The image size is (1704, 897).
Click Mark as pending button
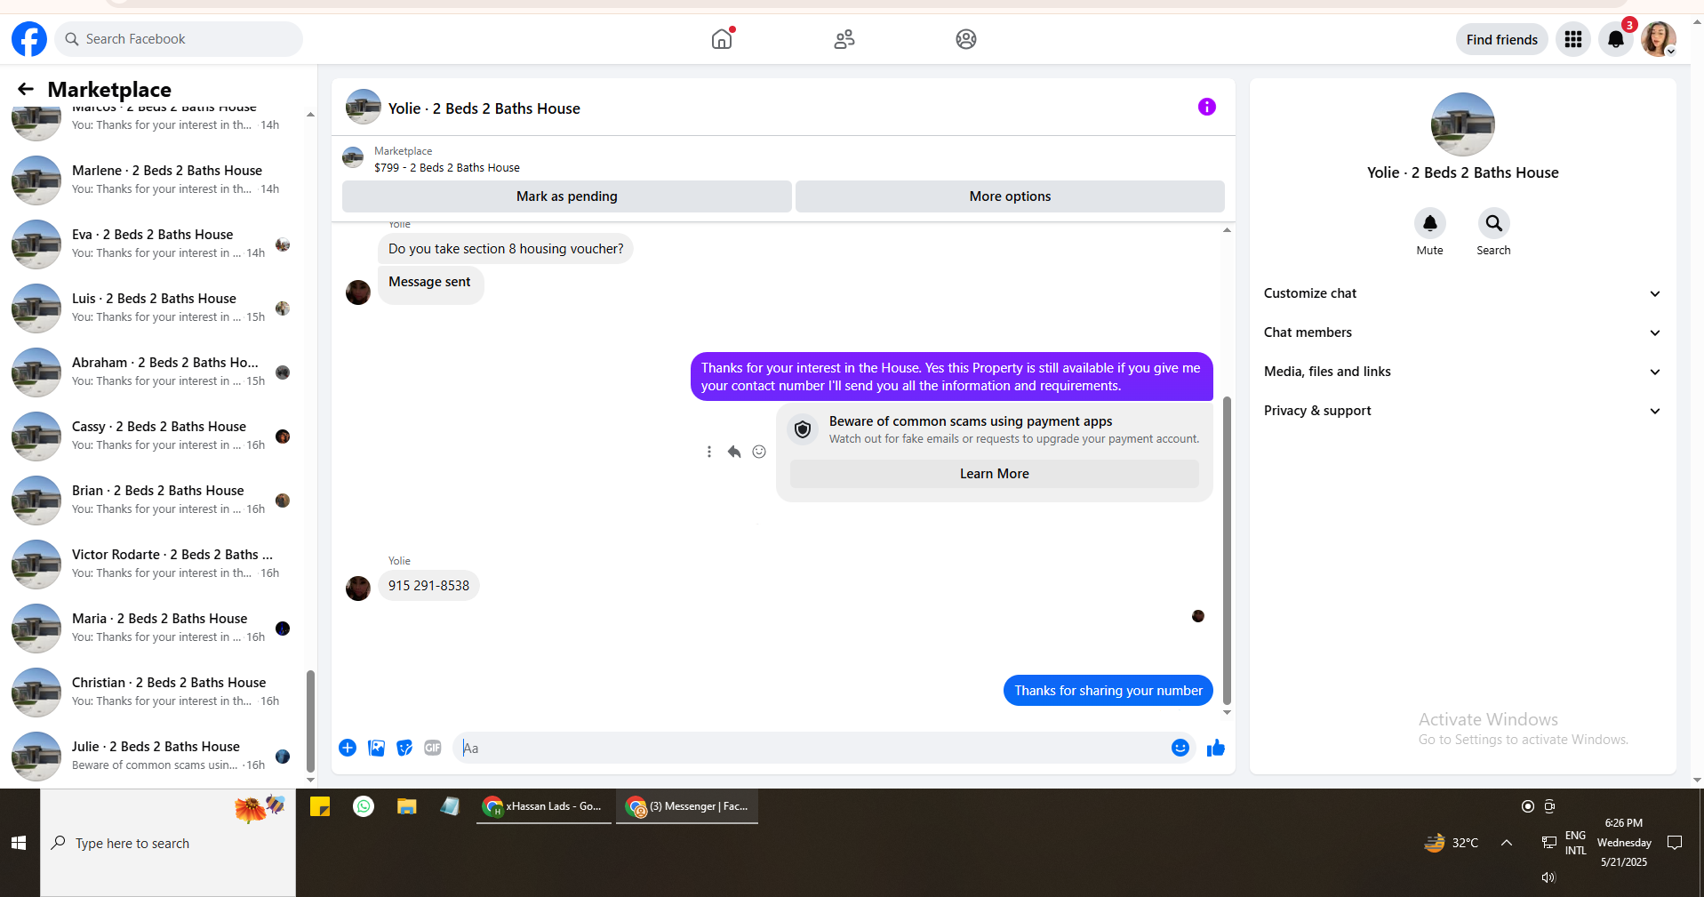tap(567, 196)
